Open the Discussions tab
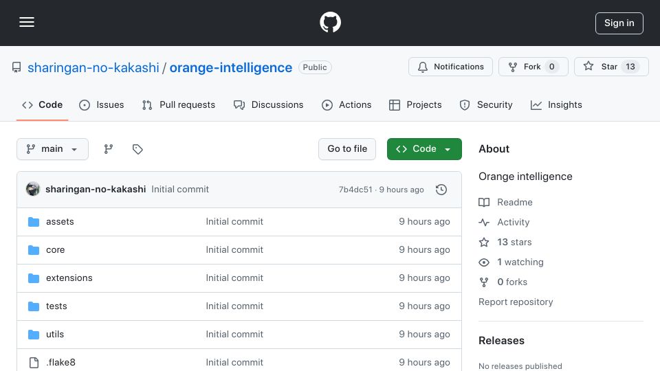The image size is (660, 371). (x=269, y=104)
